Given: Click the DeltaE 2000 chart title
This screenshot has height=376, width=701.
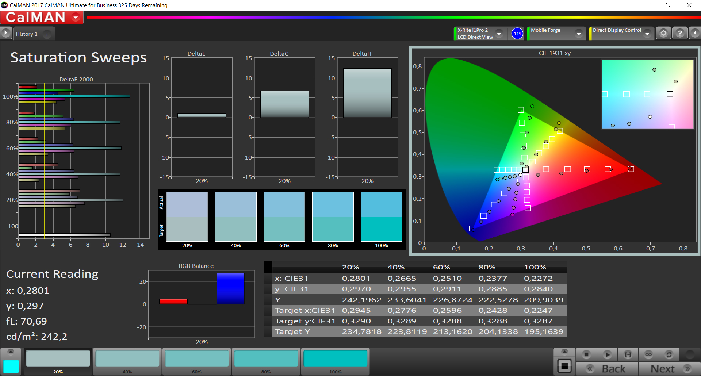Looking at the screenshot, I should tap(76, 79).
